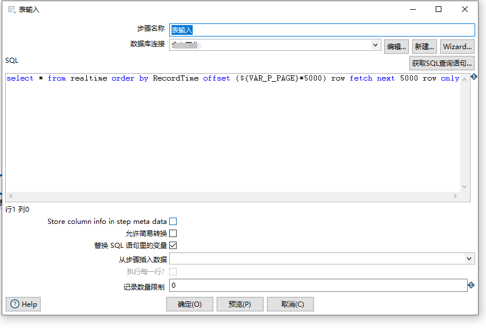Click the 获取SQL查询语句... button

442,63
